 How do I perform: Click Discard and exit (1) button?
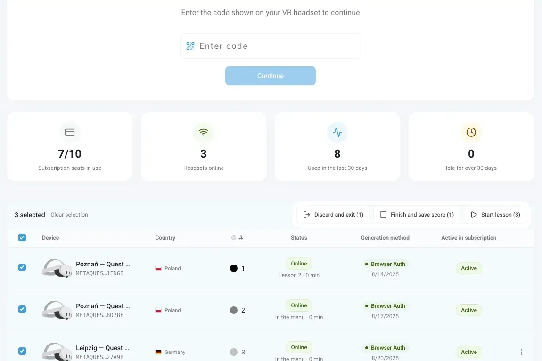[333, 215]
